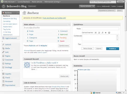
Task: Expand the Nuovo articolo arrow dropdown
Action: tap(93, 6)
